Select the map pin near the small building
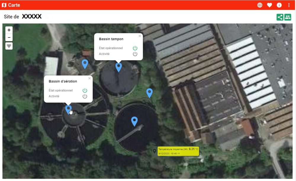 (85, 64)
